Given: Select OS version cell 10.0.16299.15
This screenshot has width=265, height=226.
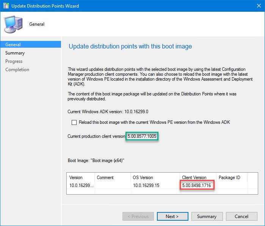Looking at the screenshot, I should 146,185.
